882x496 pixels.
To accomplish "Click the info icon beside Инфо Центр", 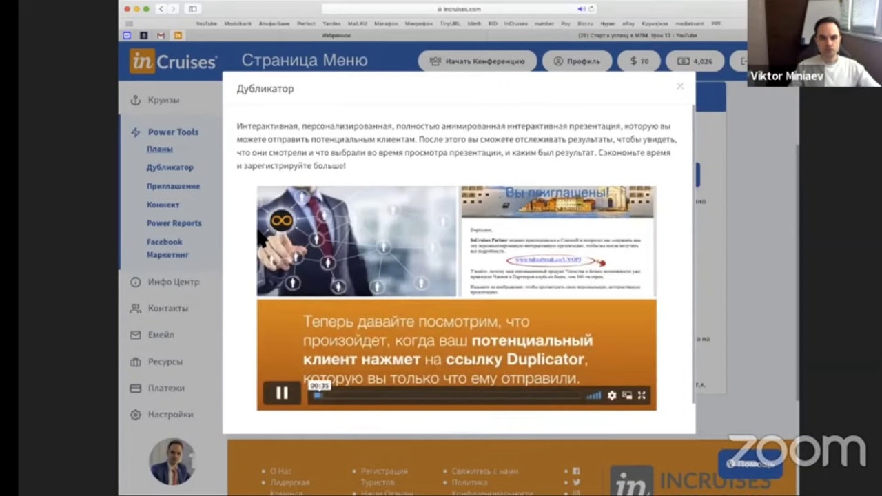I will (x=135, y=282).
